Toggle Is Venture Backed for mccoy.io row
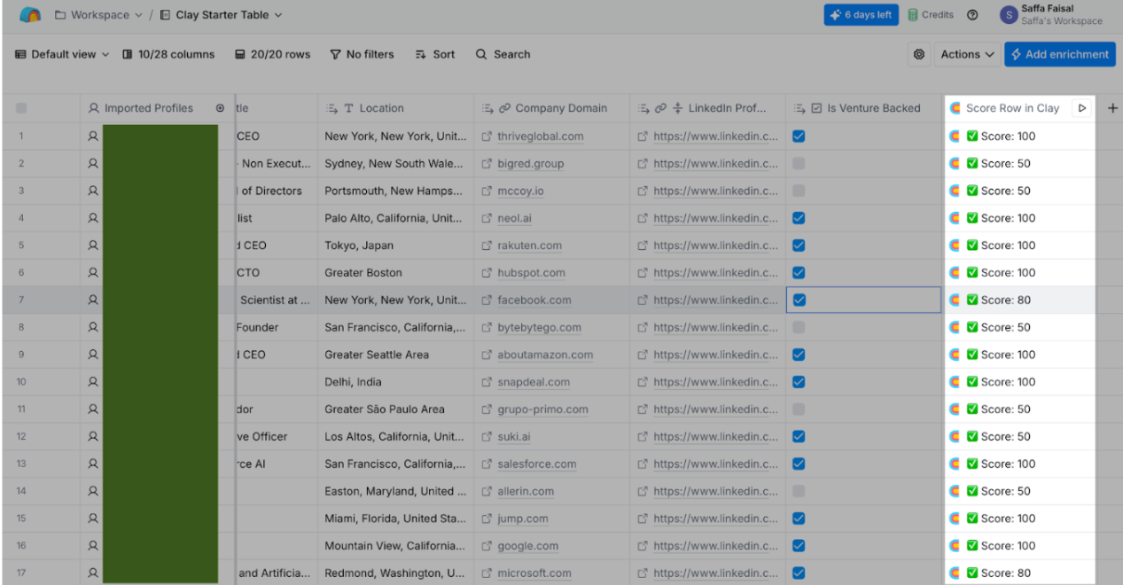 pyautogui.click(x=799, y=191)
